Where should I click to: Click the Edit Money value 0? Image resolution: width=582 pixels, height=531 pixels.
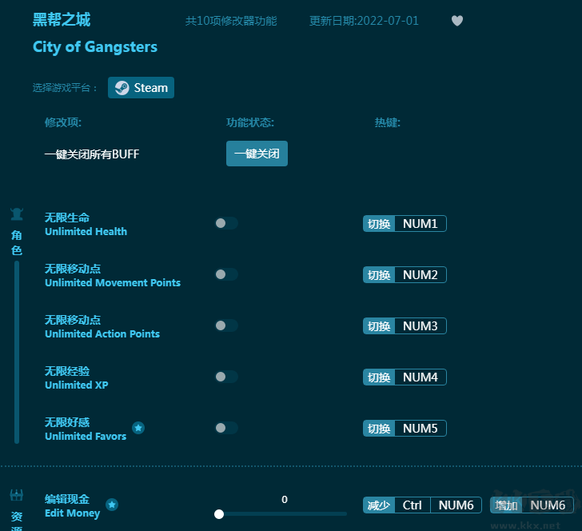point(285,500)
